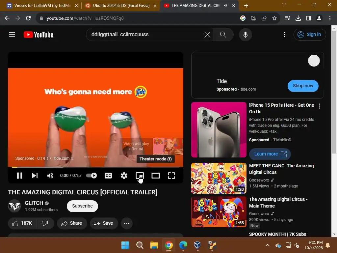Click the address bar URL
337x253 pixels.
85,18
